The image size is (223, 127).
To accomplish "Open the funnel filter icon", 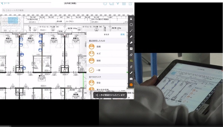I will (118, 3).
